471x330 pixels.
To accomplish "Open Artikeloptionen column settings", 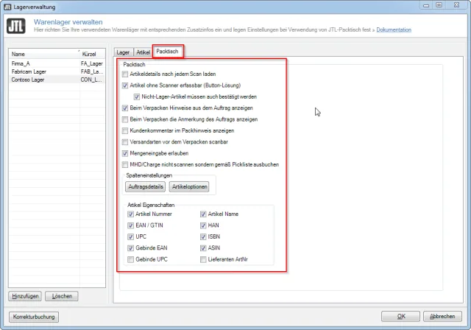I will tap(190, 186).
